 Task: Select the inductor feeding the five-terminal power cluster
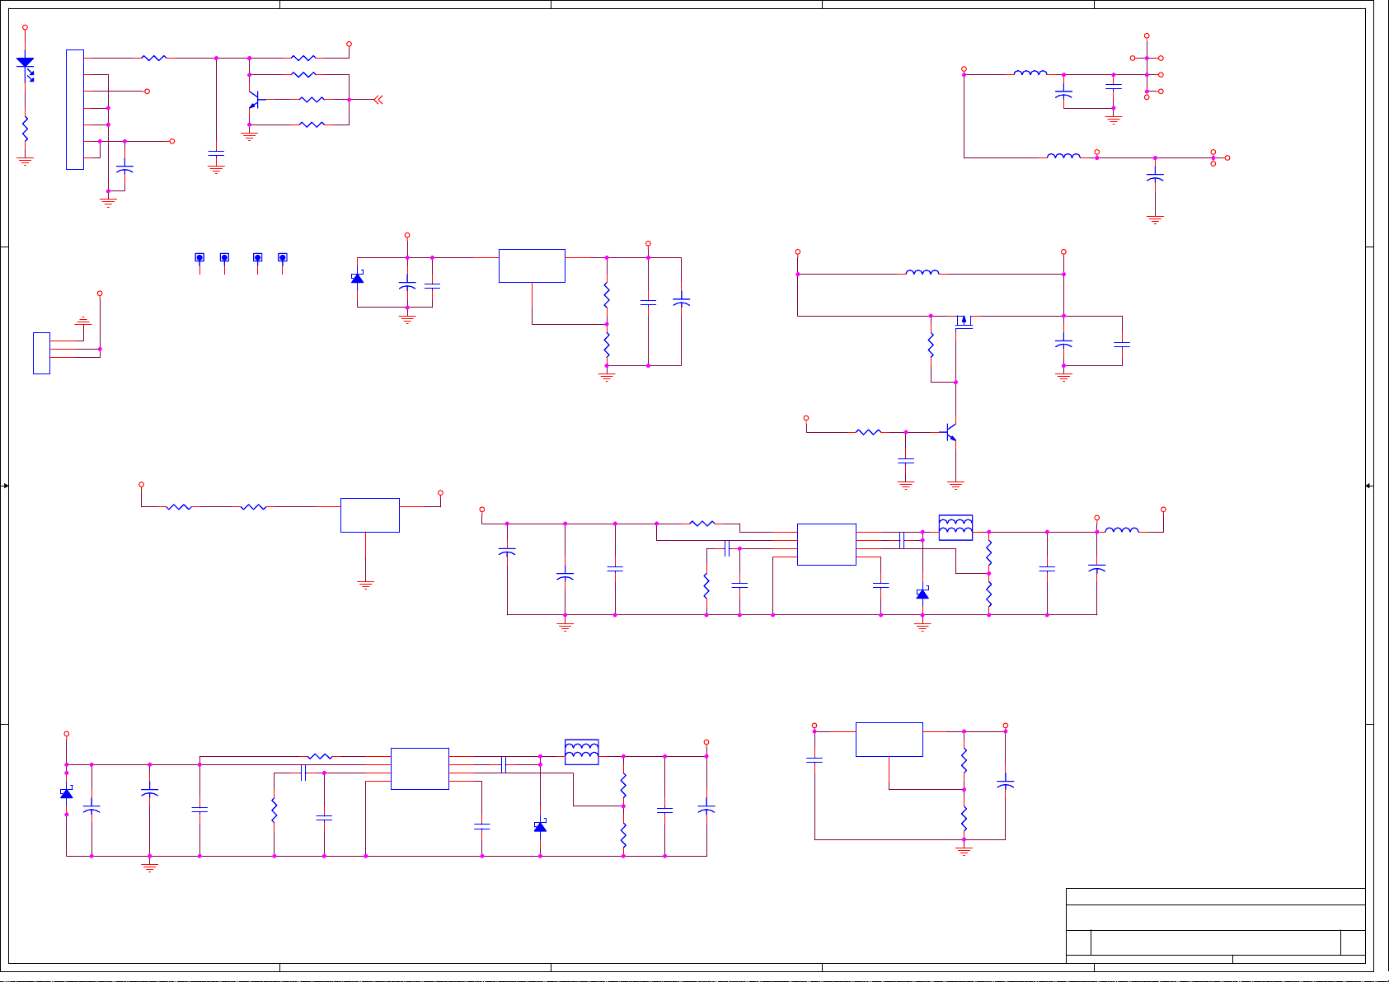(x=1030, y=73)
